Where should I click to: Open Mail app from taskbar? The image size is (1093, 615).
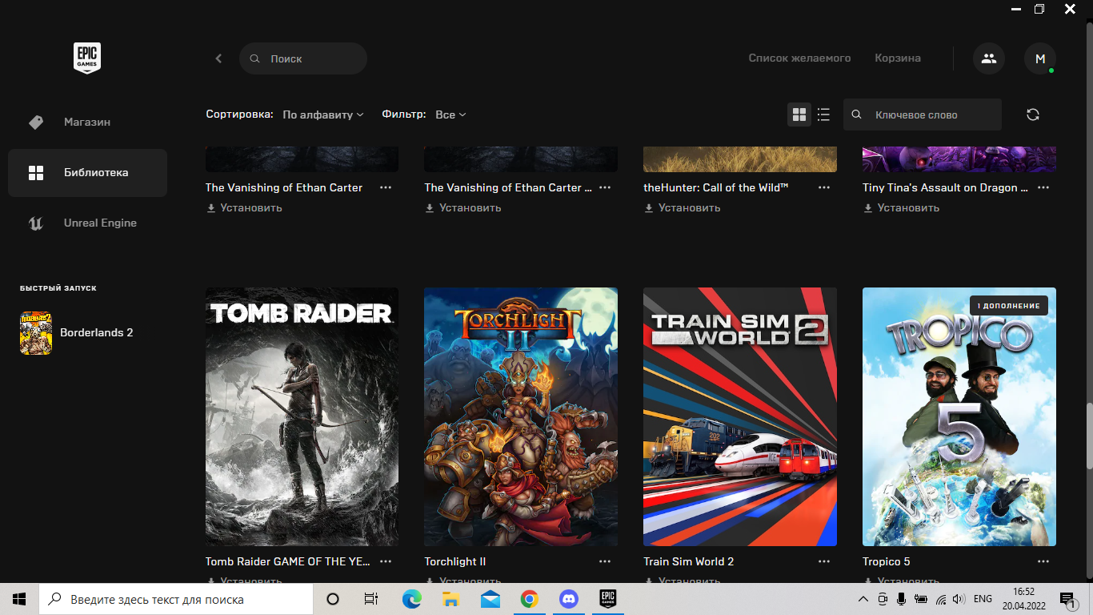tap(490, 599)
